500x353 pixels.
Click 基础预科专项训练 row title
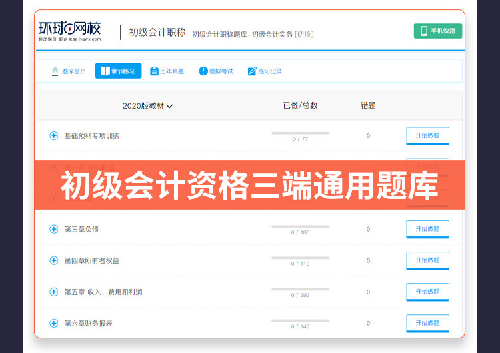(91, 136)
